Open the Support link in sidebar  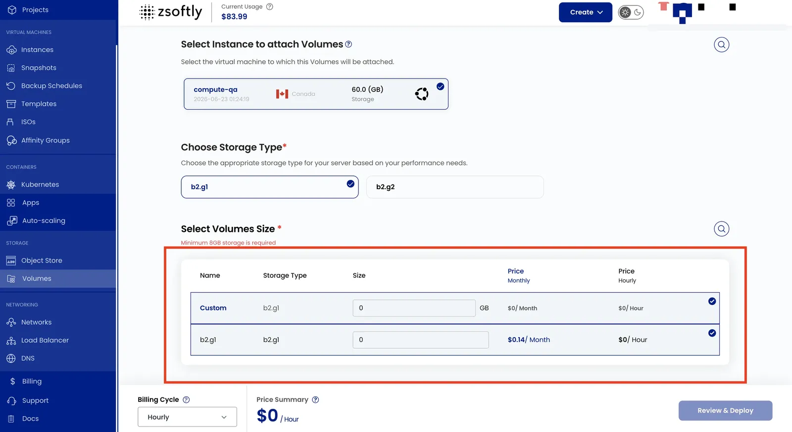point(35,400)
